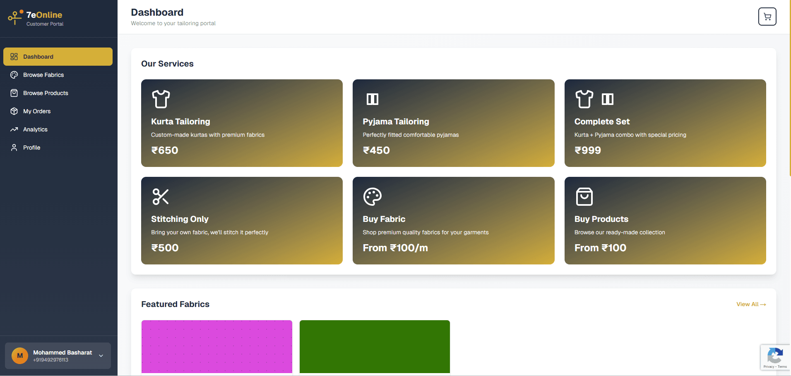Viewport: 791px width, 376px height.
Task: Click the Analytics trending chart icon
Action: tap(14, 129)
